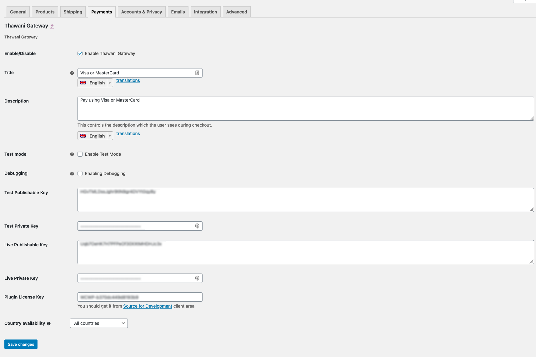Check the Enabling Debugging checkbox
The image size is (536, 357).
coord(80,173)
